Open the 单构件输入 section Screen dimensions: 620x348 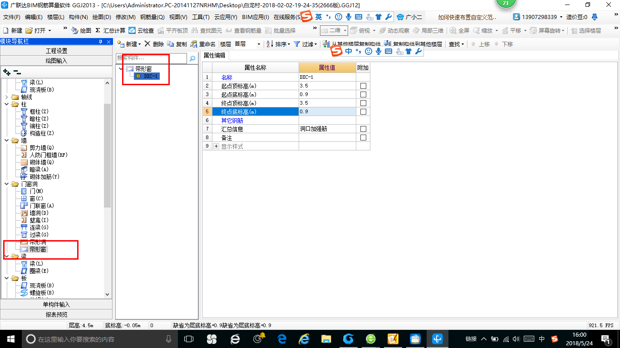pyautogui.click(x=56, y=304)
